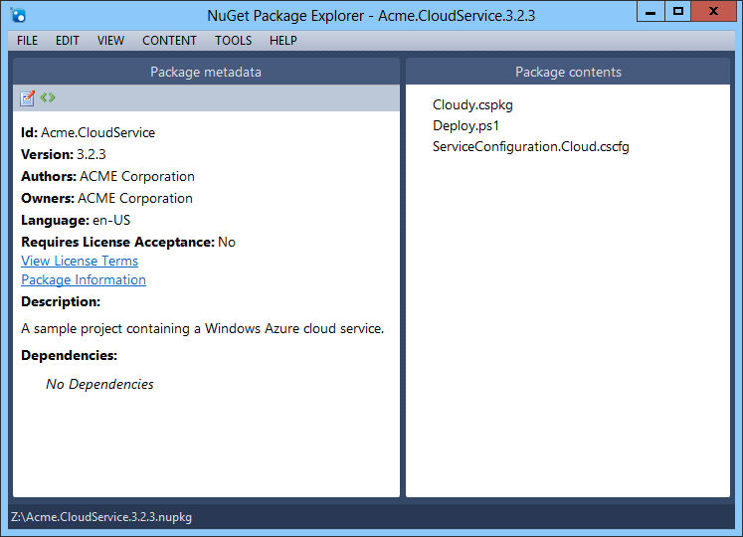Click the green Edit Metadata Source icon
The height and width of the screenshot is (537, 743).
pos(48,97)
